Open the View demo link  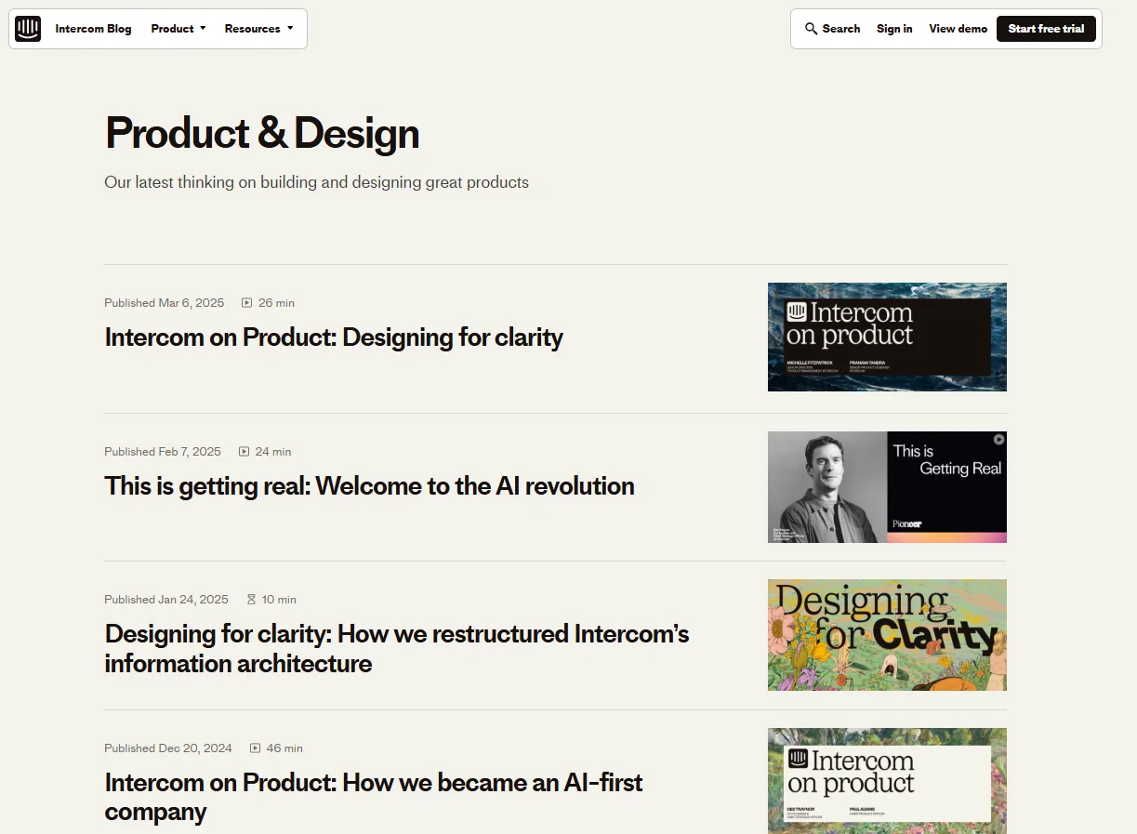[x=958, y=29]
